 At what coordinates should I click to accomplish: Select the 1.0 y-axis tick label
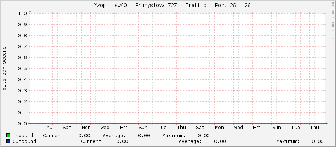[x=22, y=14]
